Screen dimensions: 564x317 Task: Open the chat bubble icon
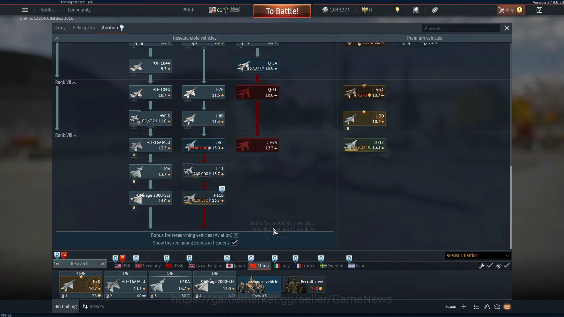[497, 307]
